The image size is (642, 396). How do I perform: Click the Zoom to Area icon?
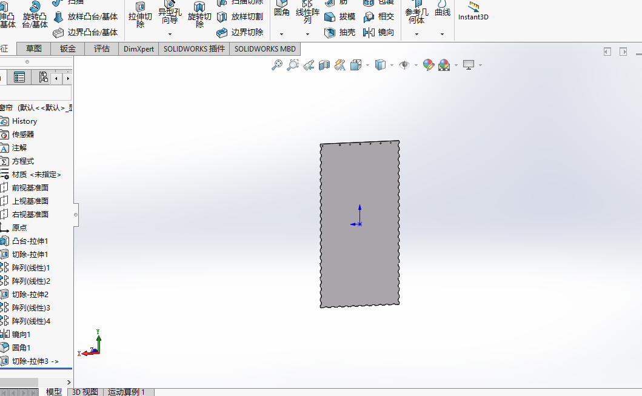point(293,65)
